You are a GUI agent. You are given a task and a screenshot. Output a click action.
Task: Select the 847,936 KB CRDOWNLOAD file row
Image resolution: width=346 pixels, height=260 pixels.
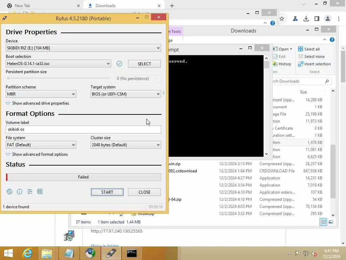click(x=246, y=171)
